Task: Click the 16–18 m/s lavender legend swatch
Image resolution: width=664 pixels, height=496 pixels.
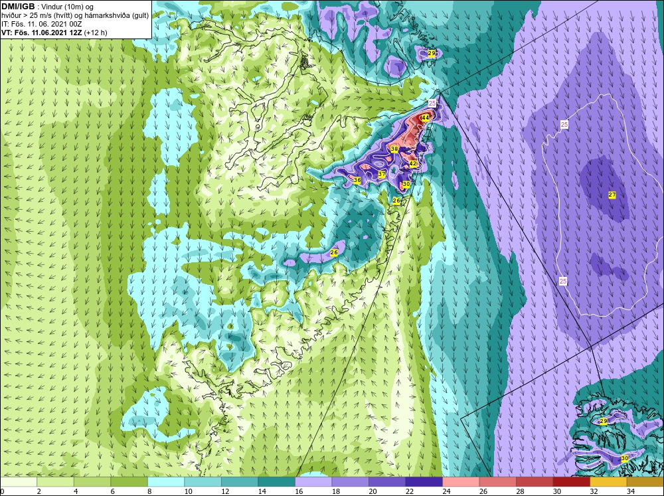Action: 313,482
